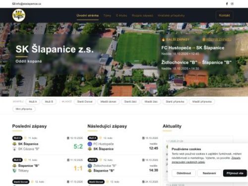Open the Zásady zpracování osobních údajů link
Screen dimensions: 248x186
coord(206,160)
